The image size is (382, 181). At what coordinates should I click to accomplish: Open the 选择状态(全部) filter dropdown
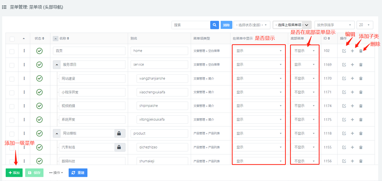tap(252, 25)
